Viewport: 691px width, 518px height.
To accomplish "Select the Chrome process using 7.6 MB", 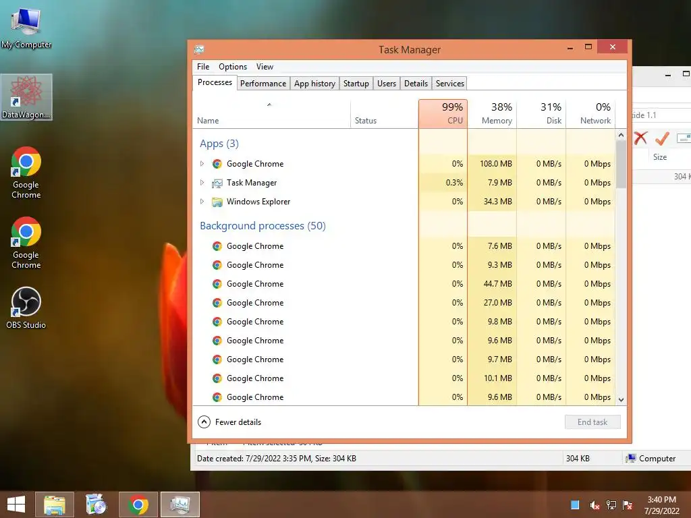I will click(404, 246).
